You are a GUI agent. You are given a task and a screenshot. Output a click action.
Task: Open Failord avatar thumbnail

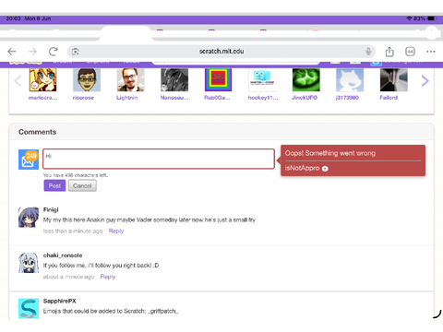[394, 80]
